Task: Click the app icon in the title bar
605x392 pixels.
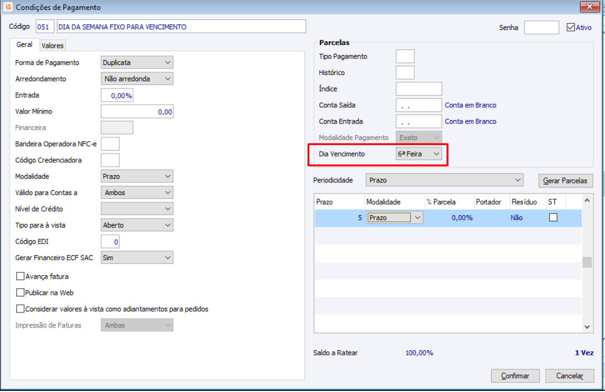Action: coord(8,7)
